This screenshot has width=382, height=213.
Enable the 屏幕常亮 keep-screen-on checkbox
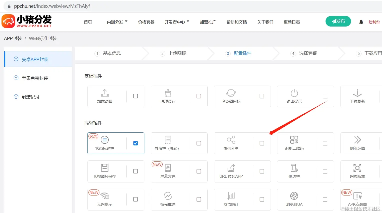pos(199,171)
